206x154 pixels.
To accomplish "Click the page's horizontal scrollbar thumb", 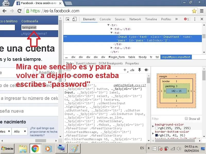I will click(41, 141).
